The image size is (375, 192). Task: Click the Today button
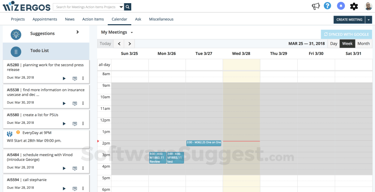tap(105, 44)
